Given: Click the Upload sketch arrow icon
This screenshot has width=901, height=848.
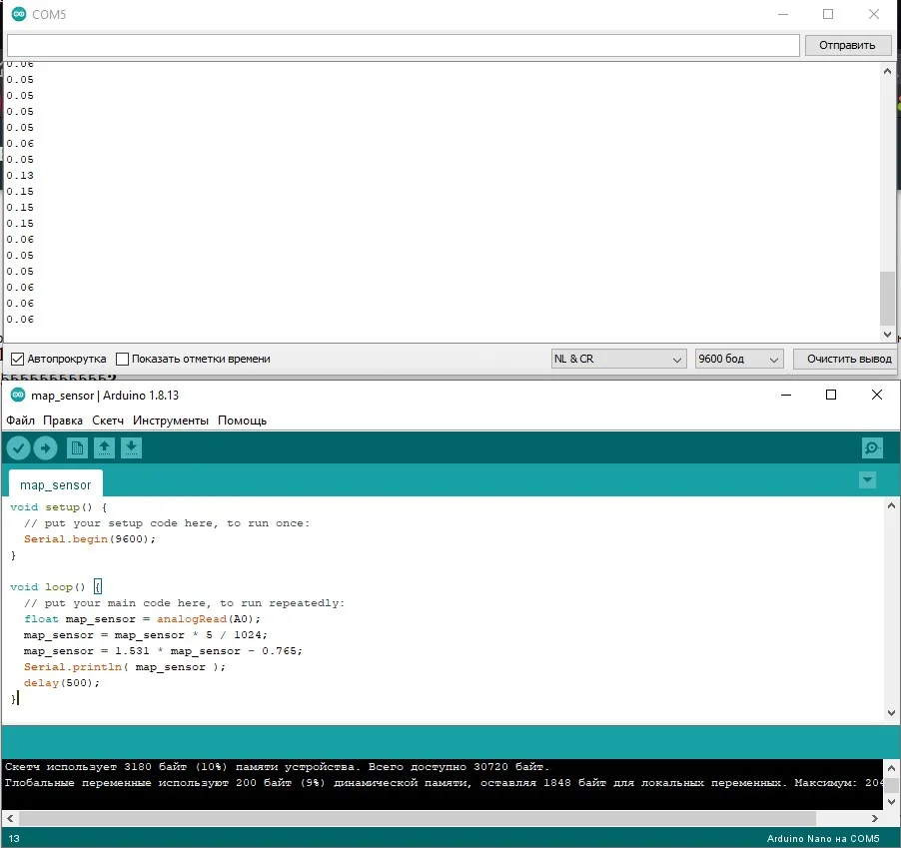Looking at the screenshot, I should [45, 448].
